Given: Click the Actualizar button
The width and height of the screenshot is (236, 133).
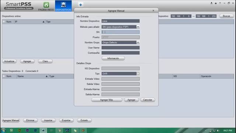Looking at the screenshot, I should tap(9, 61).
